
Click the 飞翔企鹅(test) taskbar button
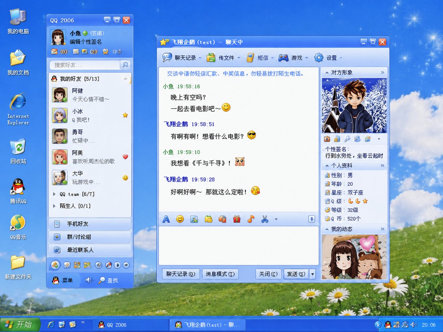(x=208, y=325)
